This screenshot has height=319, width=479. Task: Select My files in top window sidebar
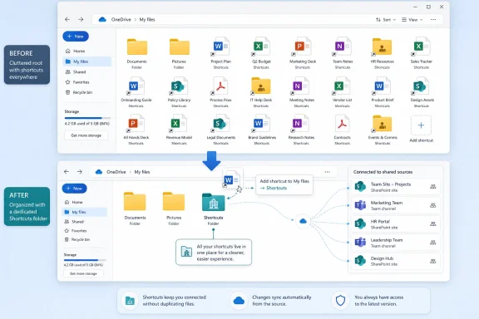[86, 61]
